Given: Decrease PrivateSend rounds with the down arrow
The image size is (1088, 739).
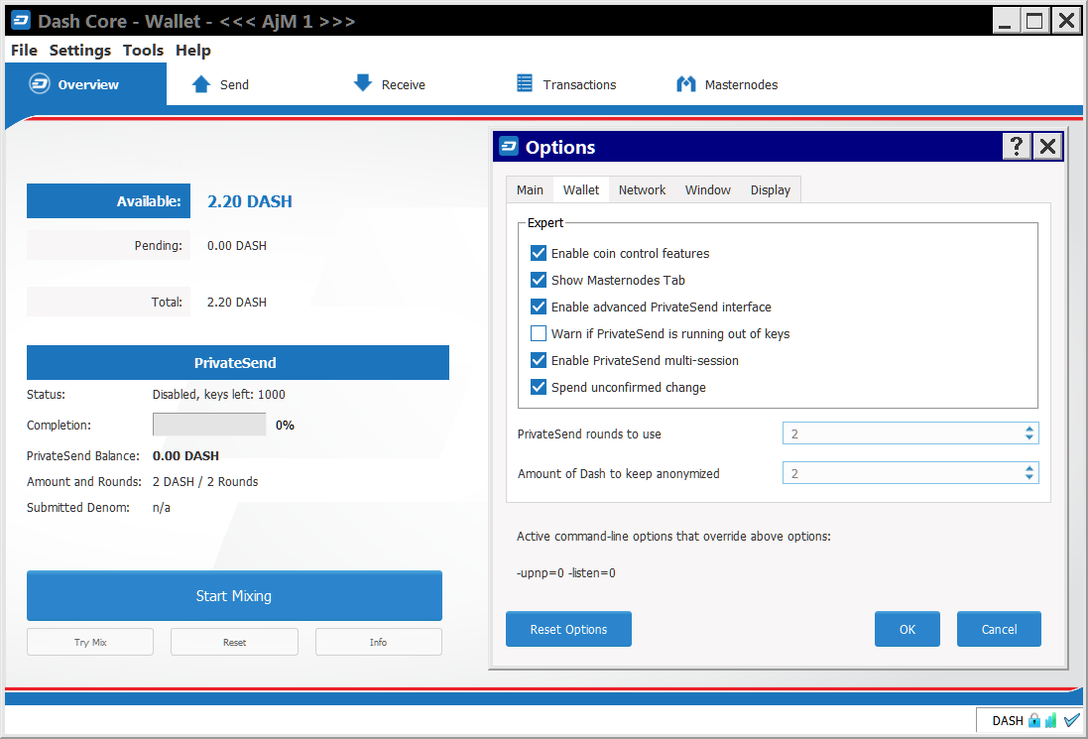Looking at the screenshot, I should point(1029,437).
